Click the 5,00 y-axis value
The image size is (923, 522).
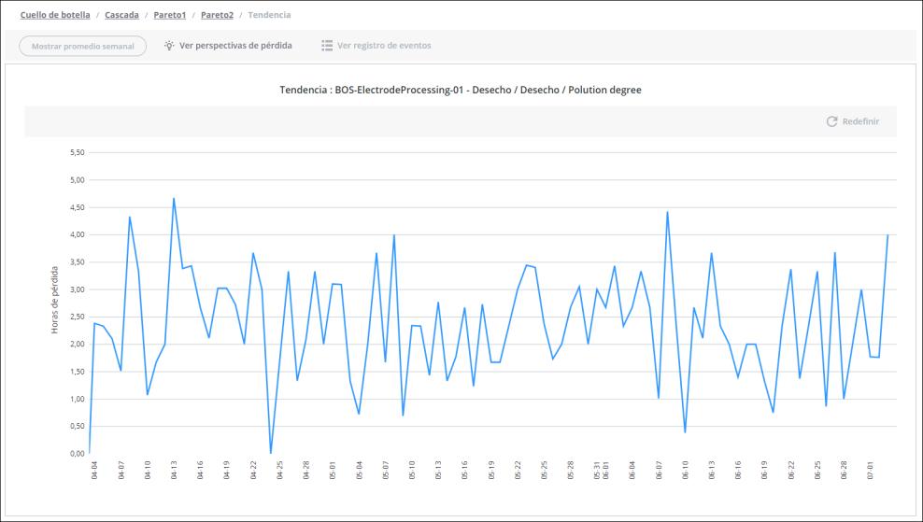(78, 180)
